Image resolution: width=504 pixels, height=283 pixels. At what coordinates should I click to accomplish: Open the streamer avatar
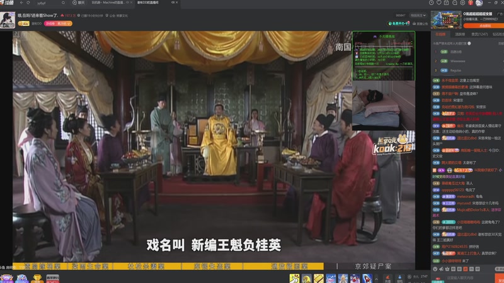coord(8,20)
